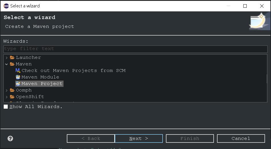This screenshot has width=271, height=149.
Task: Open help via question mark icon
Action: [10, 138]
